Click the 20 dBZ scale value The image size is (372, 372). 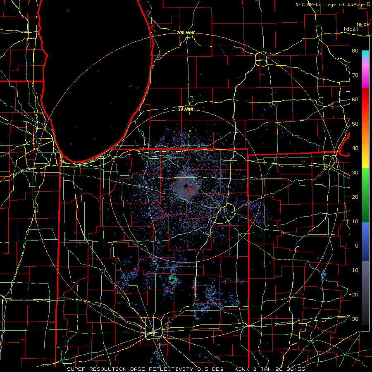click(355, 197)
